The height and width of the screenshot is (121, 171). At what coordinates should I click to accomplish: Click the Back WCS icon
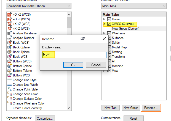[x=9, y=57]
